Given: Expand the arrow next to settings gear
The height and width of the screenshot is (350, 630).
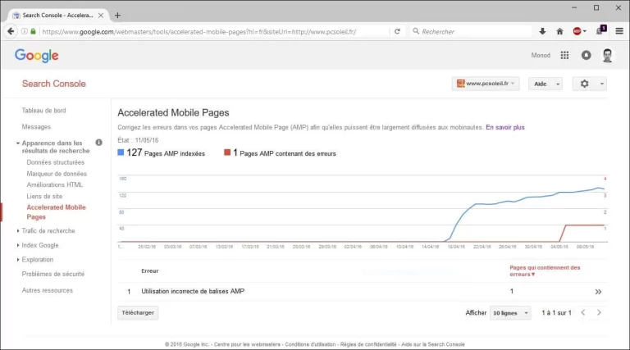Looking at the screenshot, I should (x=602, y=84).
